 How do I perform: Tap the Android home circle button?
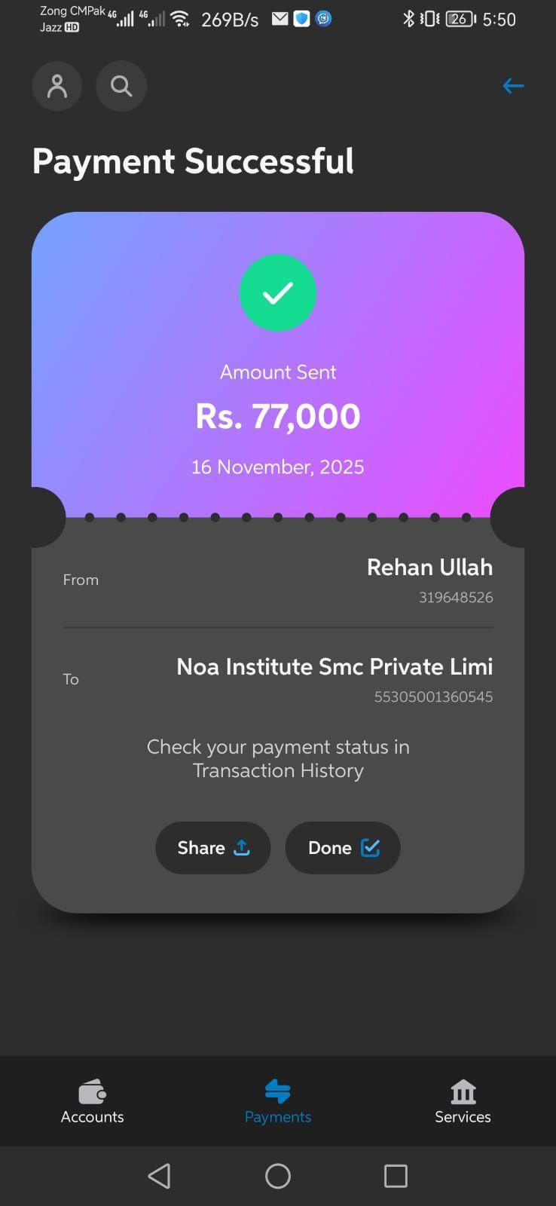278,1176
